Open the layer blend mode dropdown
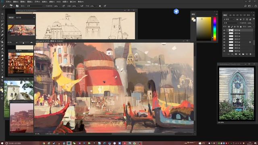 pos(231,23)
